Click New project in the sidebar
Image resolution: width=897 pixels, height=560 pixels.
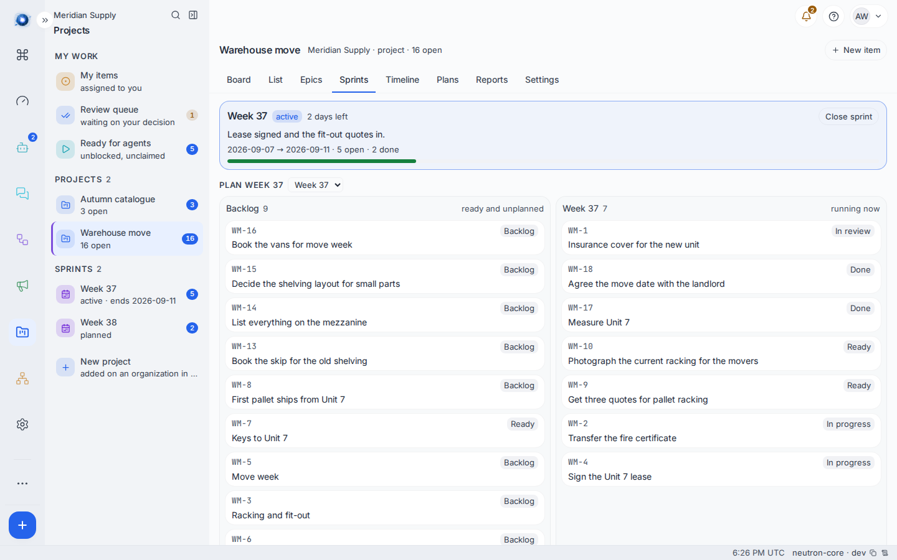pos(127,367)
